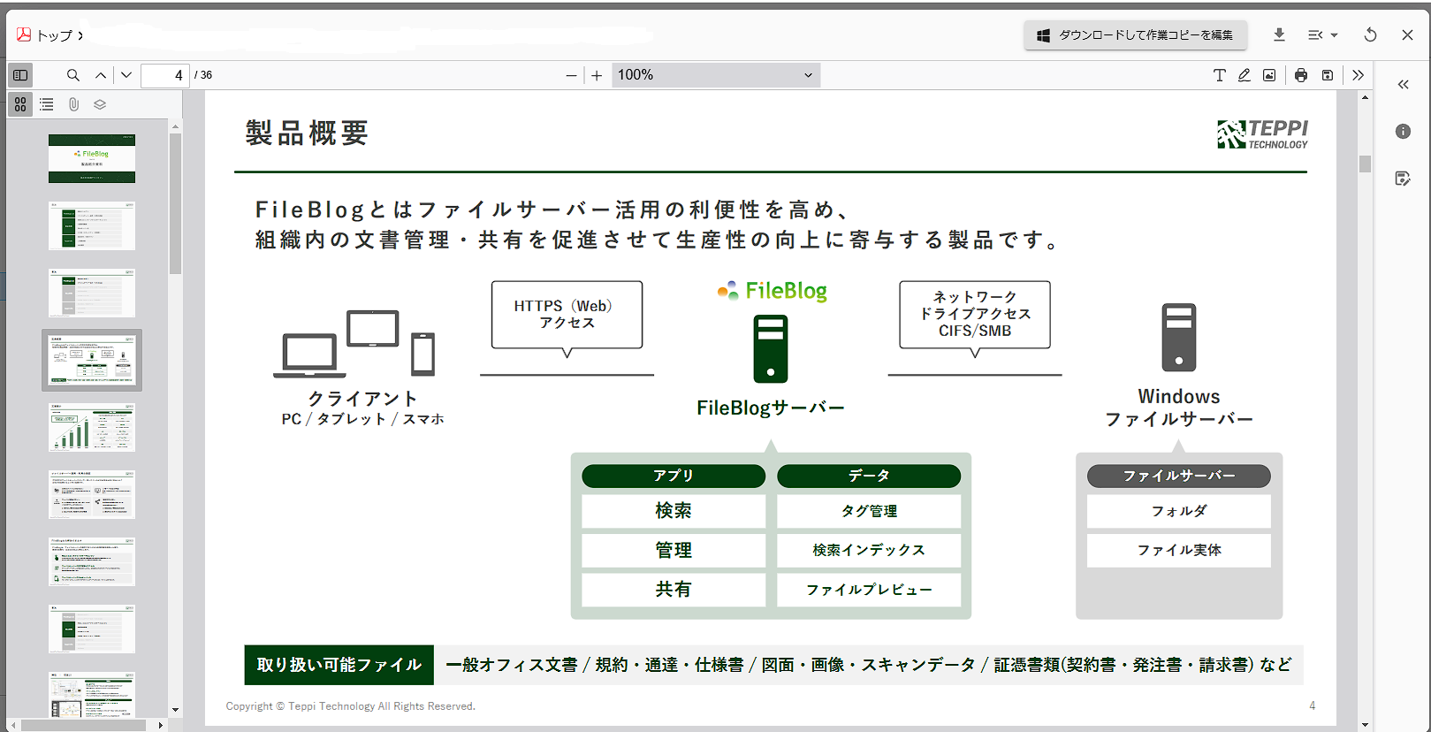Click the download arrow icon
The height and width of the screenshot is (732, 1431).
[x=1279, y=34]
